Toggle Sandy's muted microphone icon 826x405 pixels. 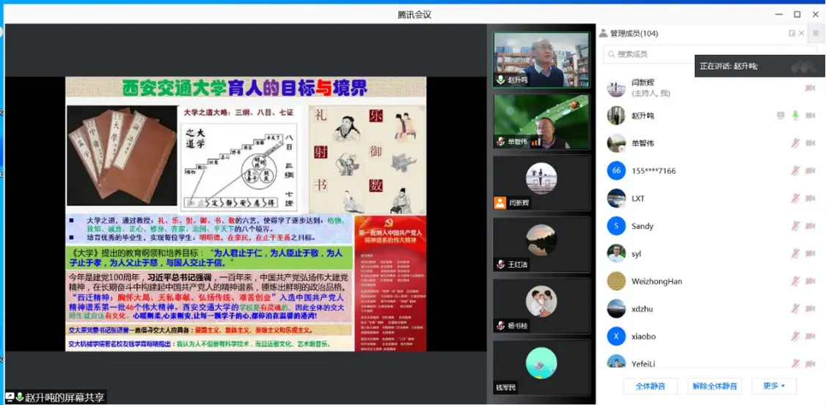click(x=795, y=226)
